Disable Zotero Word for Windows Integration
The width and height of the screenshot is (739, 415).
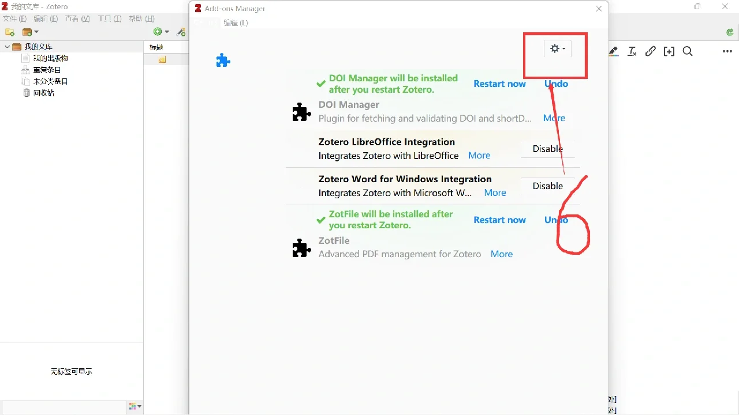(x=547, y=186)
